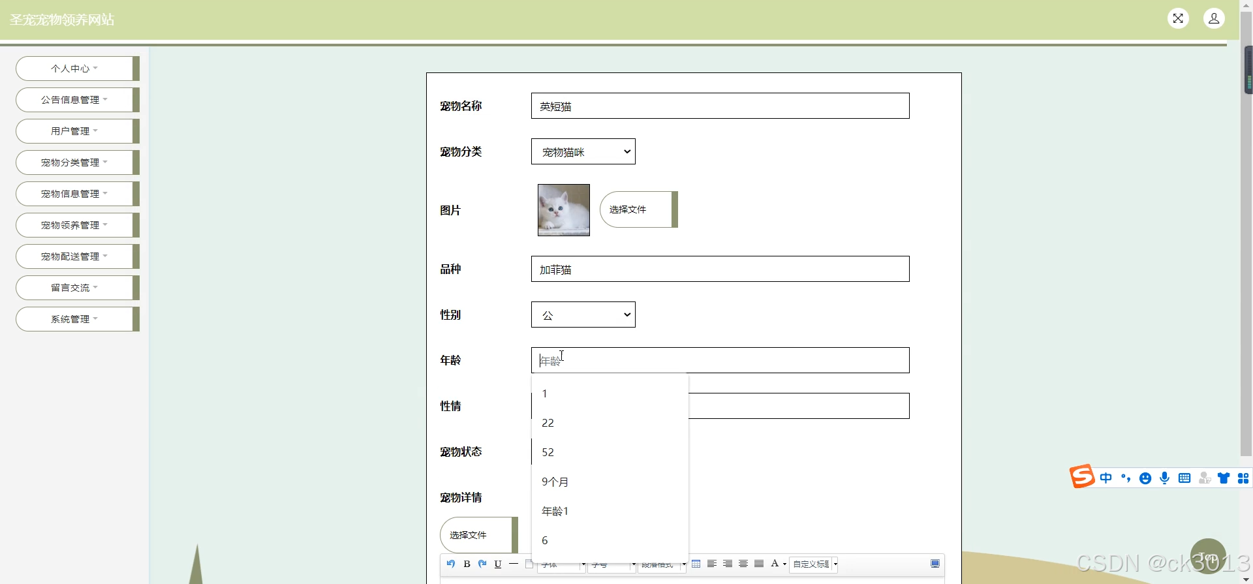
Task: Open the font color dropdown arrow
Action: (784, 564)
